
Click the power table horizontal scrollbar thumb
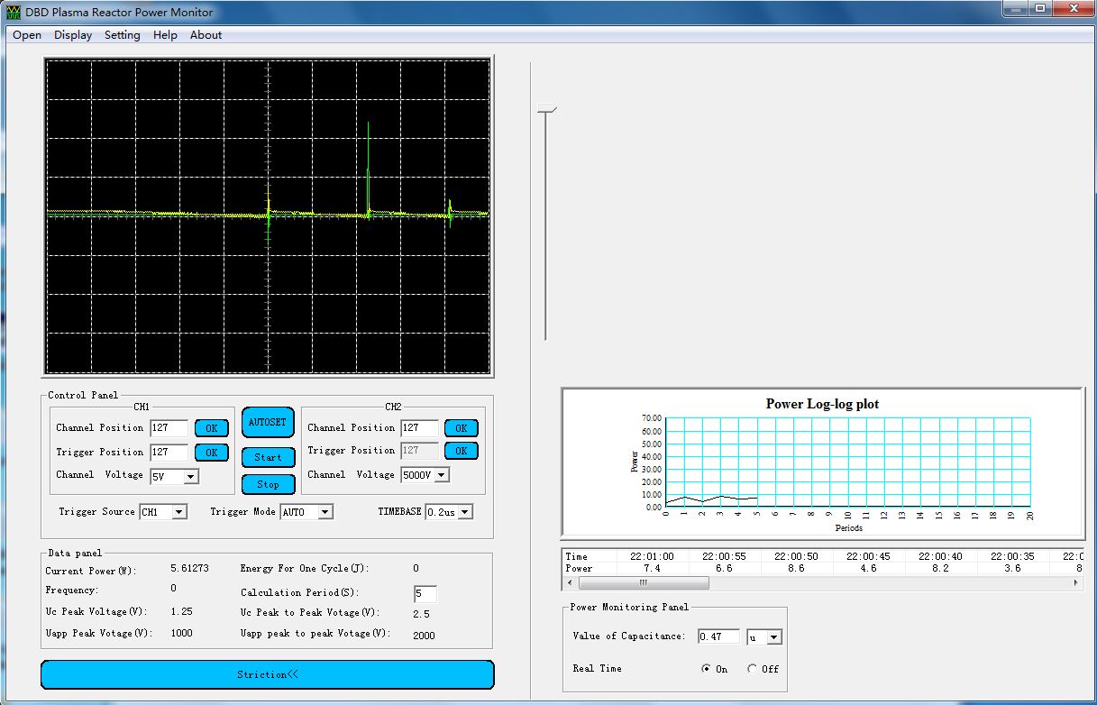point(644,583)
